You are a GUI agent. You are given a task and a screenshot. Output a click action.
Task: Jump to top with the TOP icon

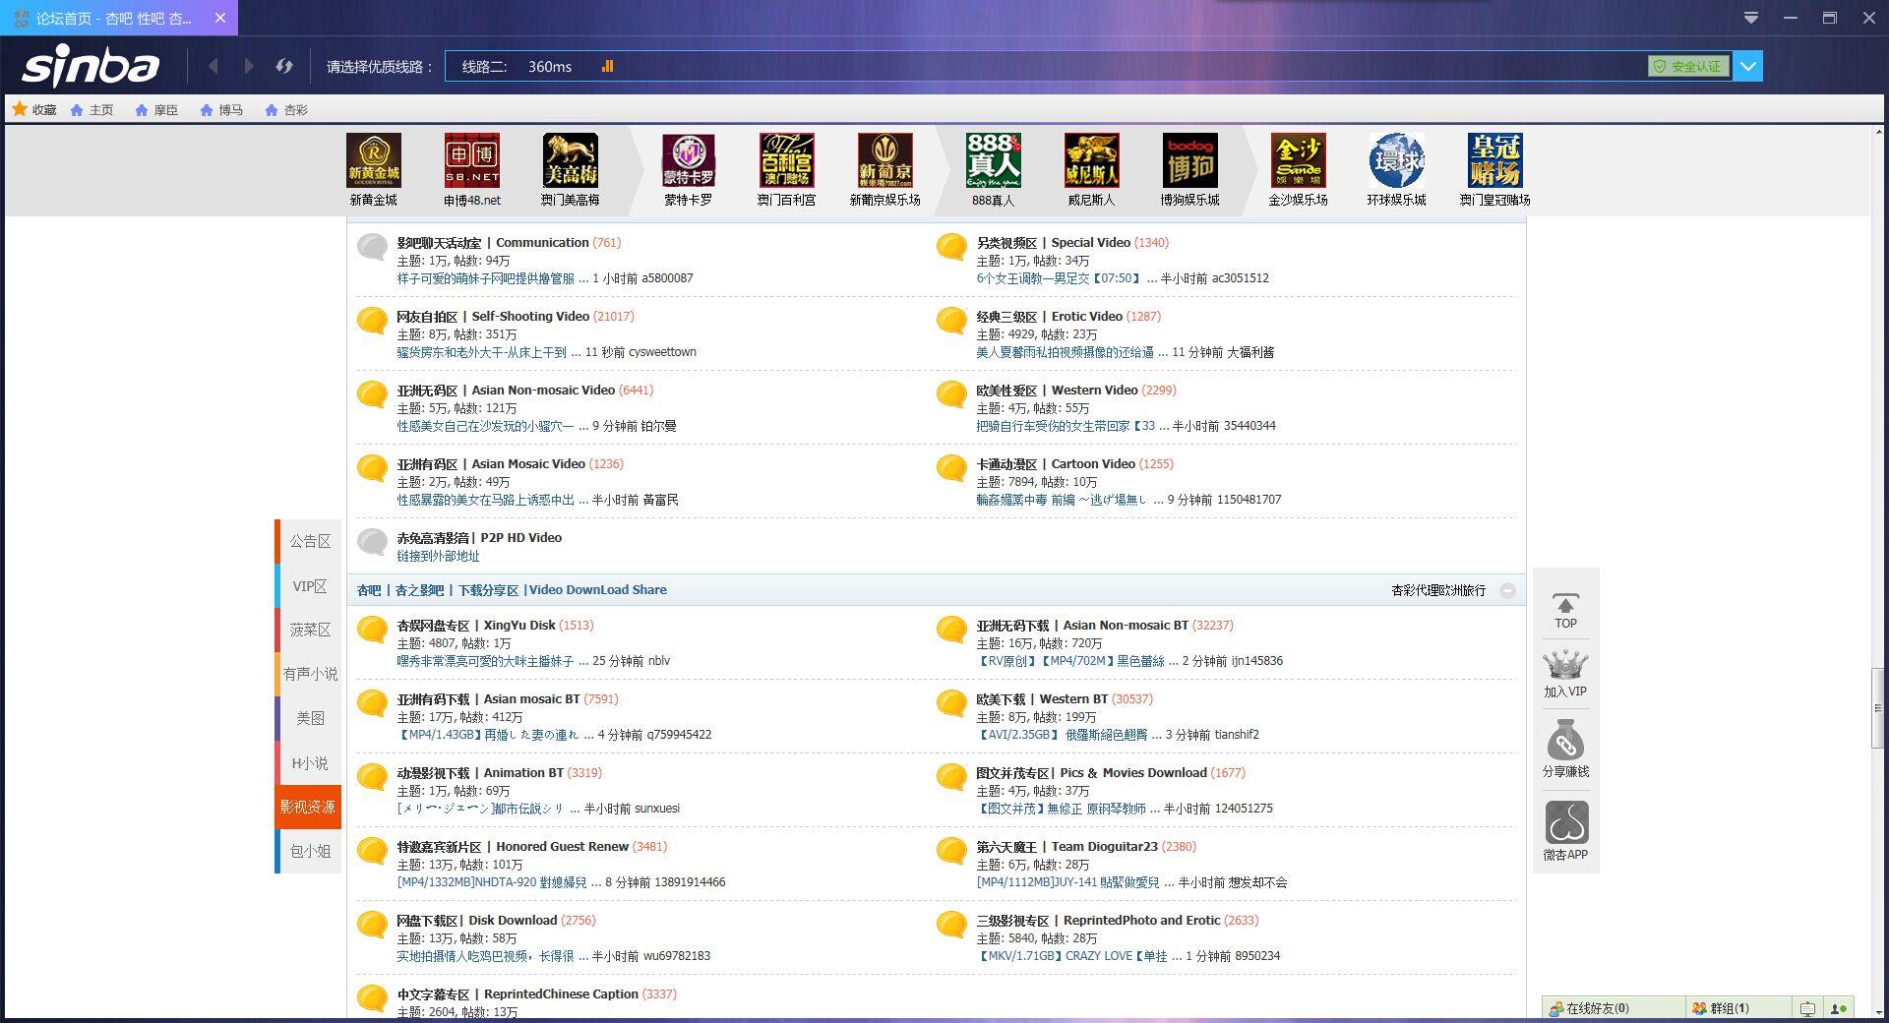(x=1565, y=610)
